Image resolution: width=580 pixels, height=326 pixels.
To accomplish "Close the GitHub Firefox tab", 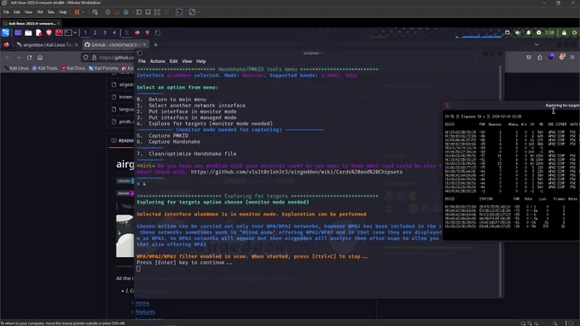I will [144, 44].
